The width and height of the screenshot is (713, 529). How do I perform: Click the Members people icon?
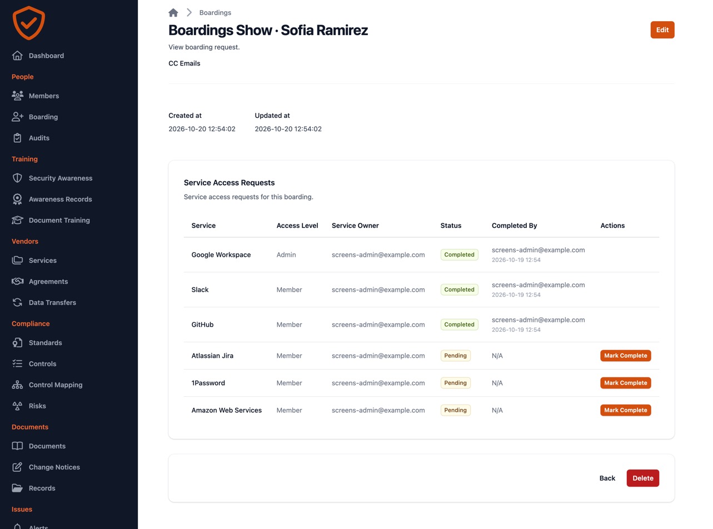click(17, 96)
